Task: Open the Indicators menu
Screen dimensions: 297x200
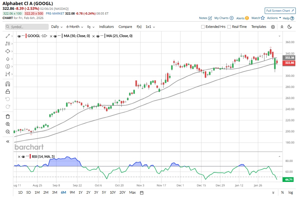Action: (106, 27)
